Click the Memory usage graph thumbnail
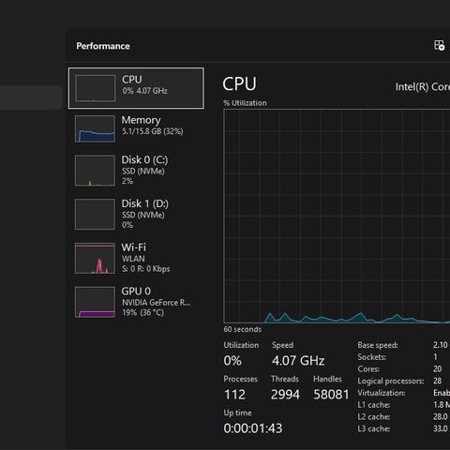This screenshot has height=450, width=450. [x=95, y=128]
